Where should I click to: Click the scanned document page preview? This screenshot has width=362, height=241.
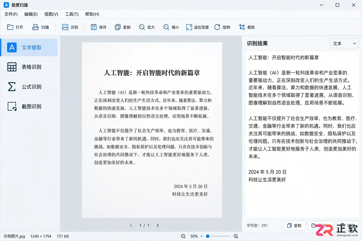point(152,130)
